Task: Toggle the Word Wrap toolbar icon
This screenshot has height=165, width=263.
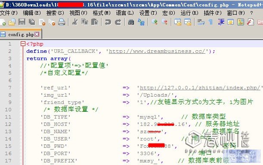Action: (201, 22)
